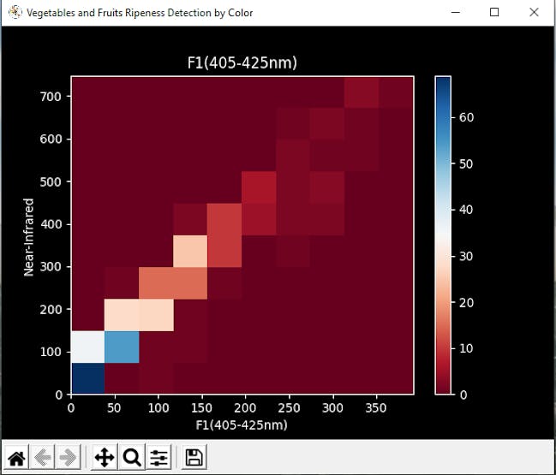Click the colorbar near value 20
Screen dimensions: 556x475
pyautogui.click(x=443, y=302)
